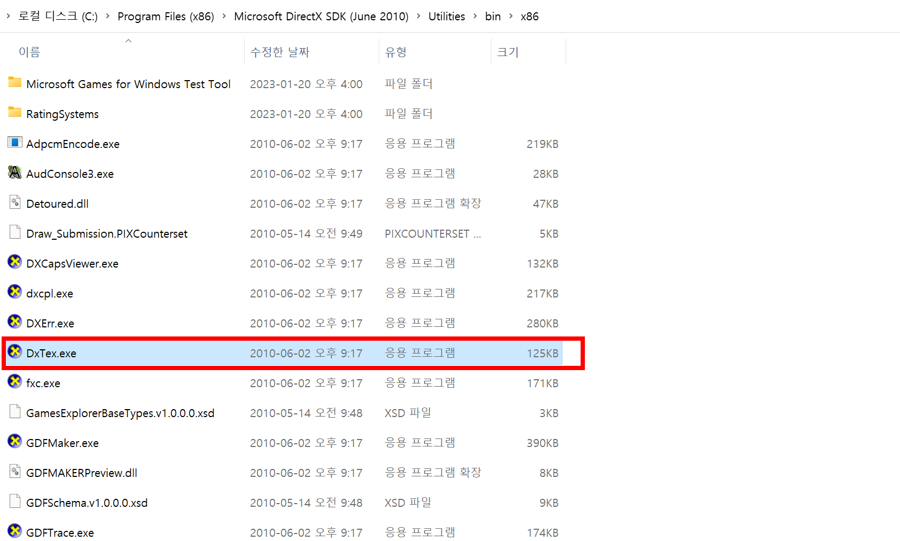Select x86 segment in breadcrumb path
This screenshot has height=541, width=900.
tap(529, 16)
